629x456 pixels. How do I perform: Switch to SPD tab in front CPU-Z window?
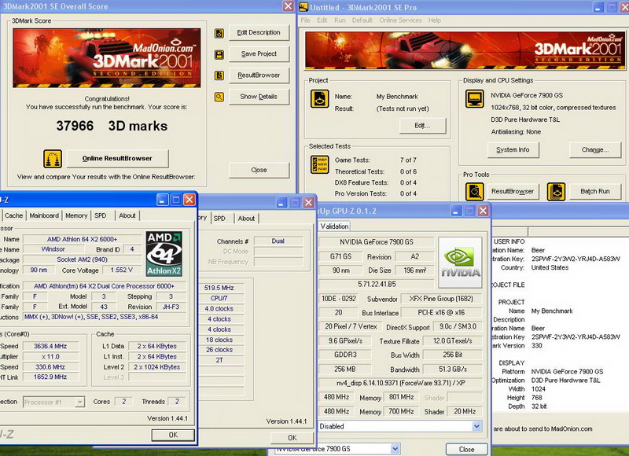[101, 215]
